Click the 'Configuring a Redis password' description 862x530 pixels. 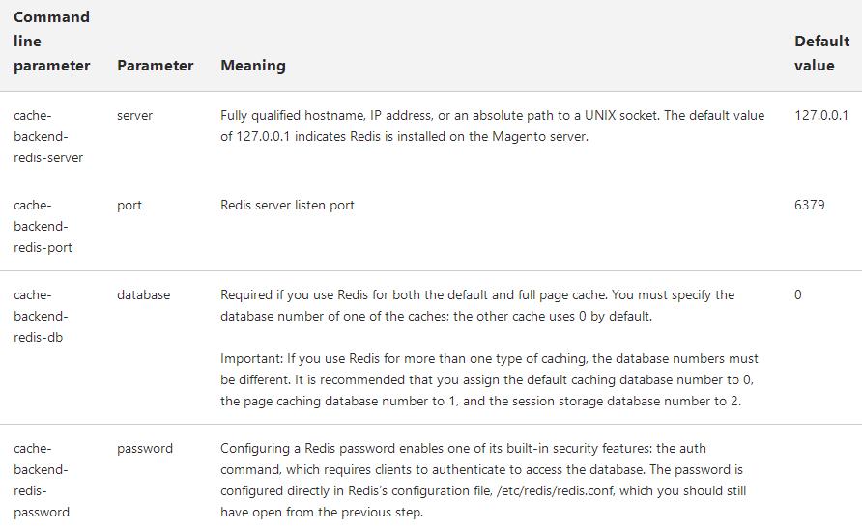pyautogui.click(x=482, y=480)
